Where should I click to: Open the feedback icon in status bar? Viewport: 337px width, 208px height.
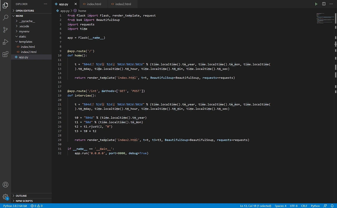point(325,206)
